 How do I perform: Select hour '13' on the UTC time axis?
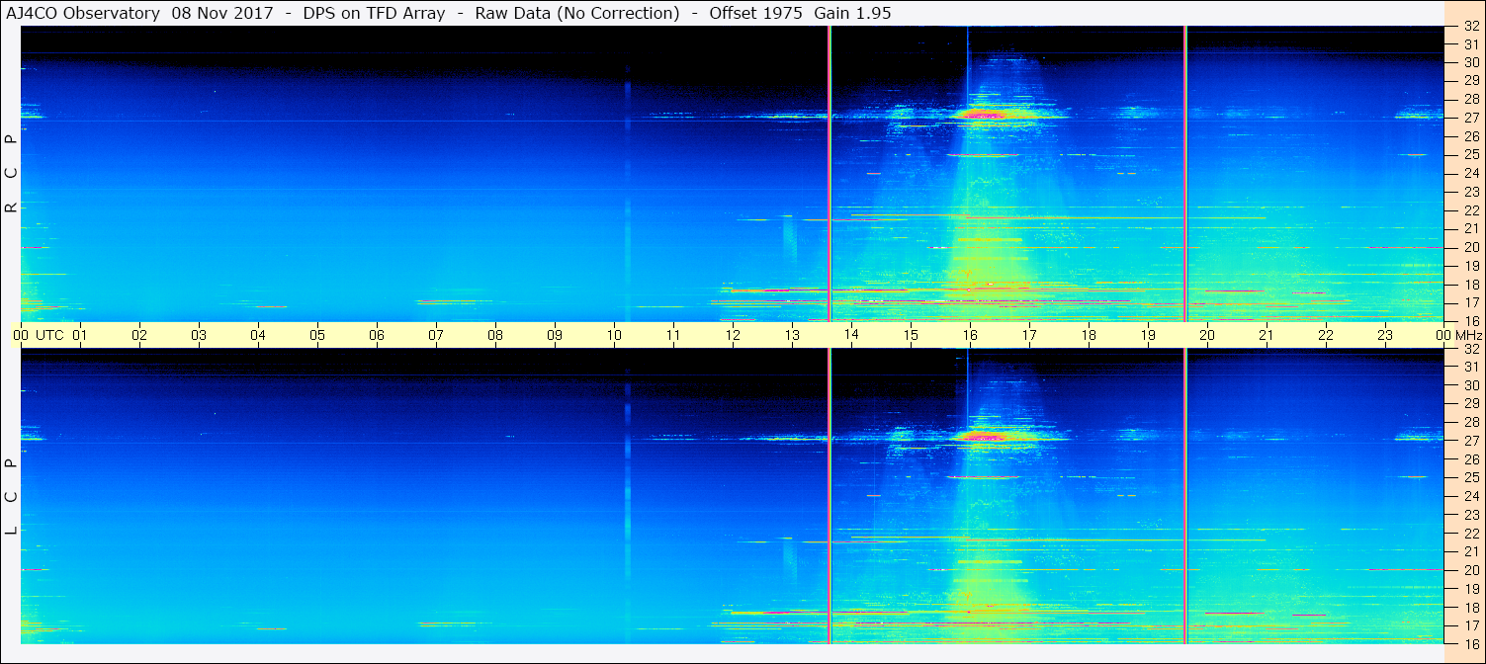tap(792, 335)
